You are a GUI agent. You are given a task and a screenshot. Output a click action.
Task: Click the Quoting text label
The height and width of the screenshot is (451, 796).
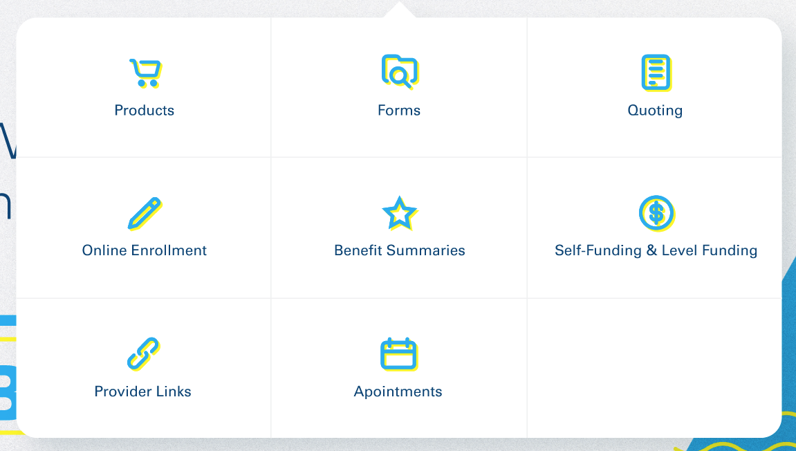pos(655,110)
